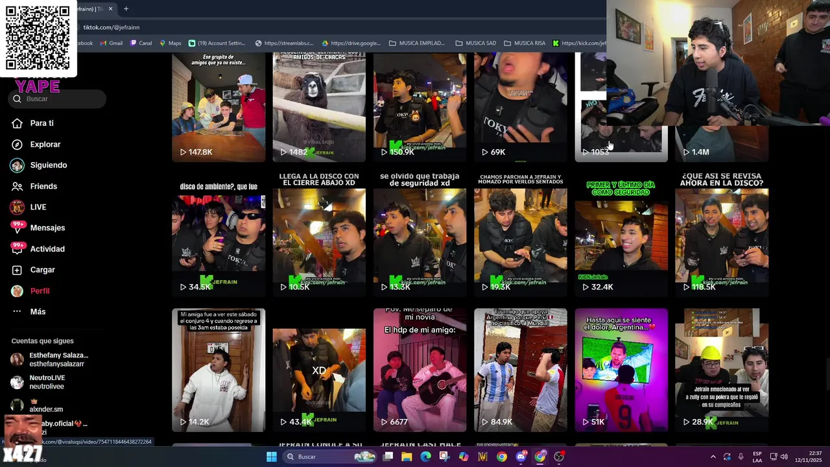
Task: Open the MUSICA RISA bookmark folder
Action: (525, 43)
